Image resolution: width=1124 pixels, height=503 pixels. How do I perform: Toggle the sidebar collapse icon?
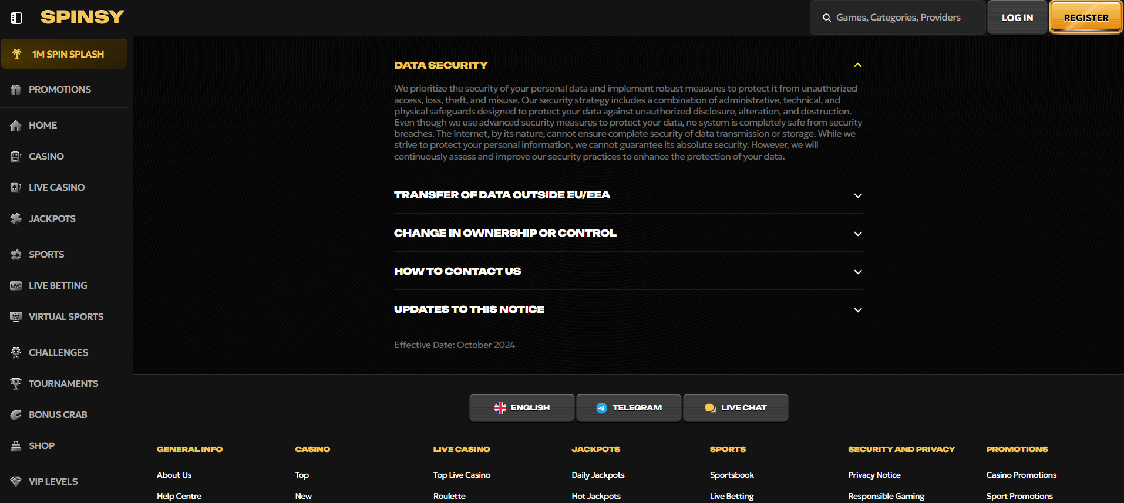tap(16, 18)
